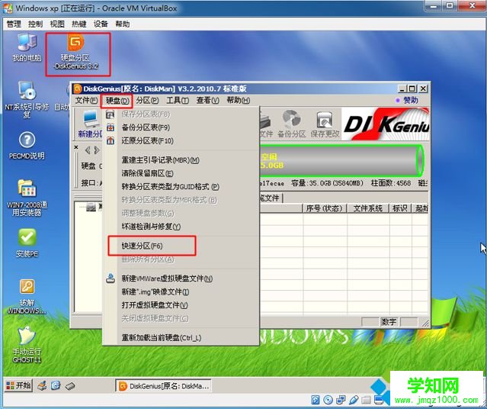Image resolution: width=487 pixels, height=409 pixels.
Task: Open 破解WINDOWS password desktop icon
Action: pos(27,296)
